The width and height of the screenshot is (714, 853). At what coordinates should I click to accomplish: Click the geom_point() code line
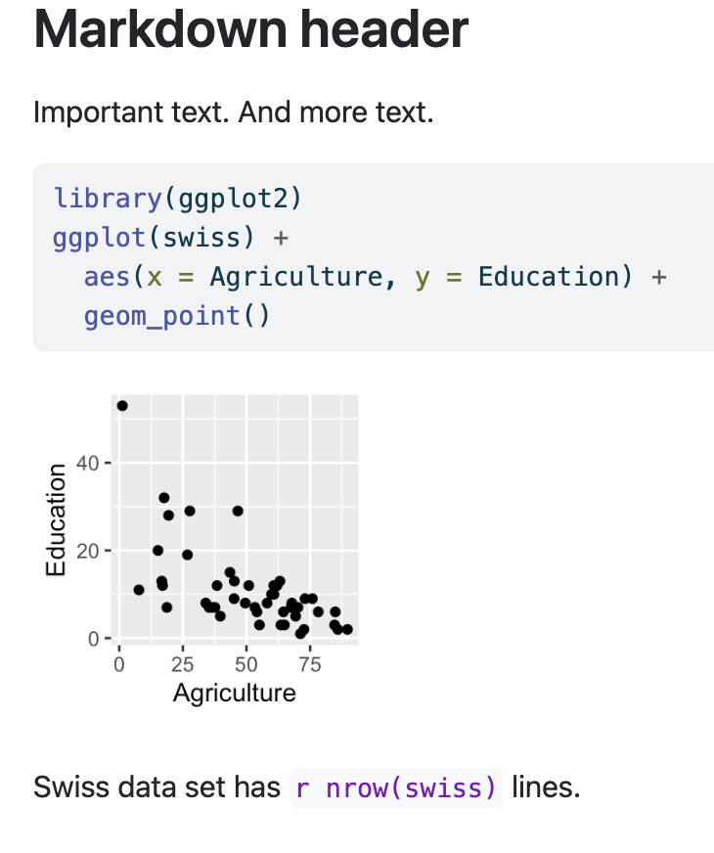coord(175,316)
